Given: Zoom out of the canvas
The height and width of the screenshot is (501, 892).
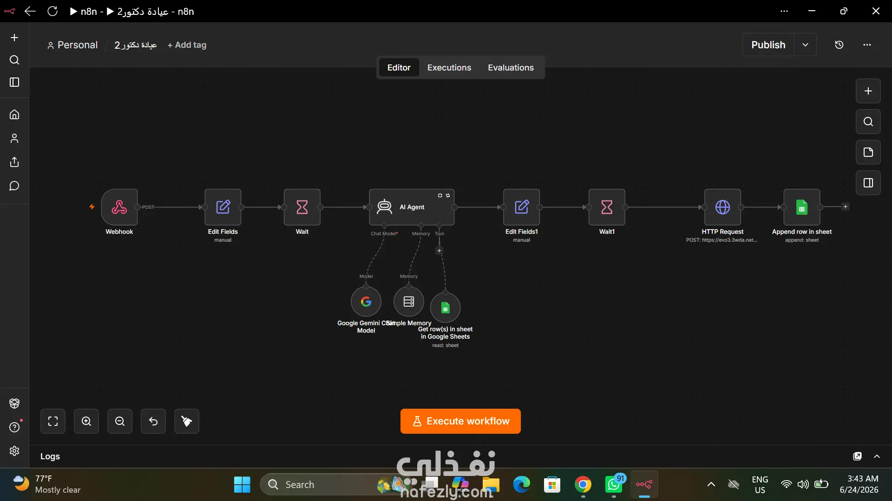Looking at the screenshot, I should (120, 421).
